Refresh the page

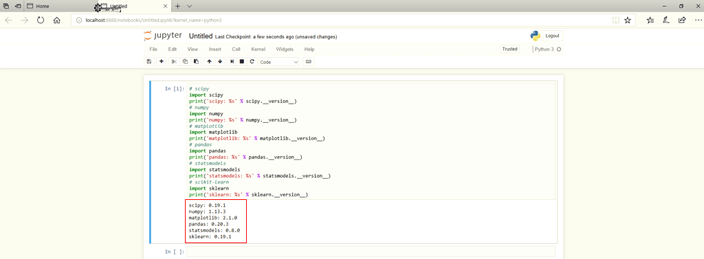[x=41, y=20]
